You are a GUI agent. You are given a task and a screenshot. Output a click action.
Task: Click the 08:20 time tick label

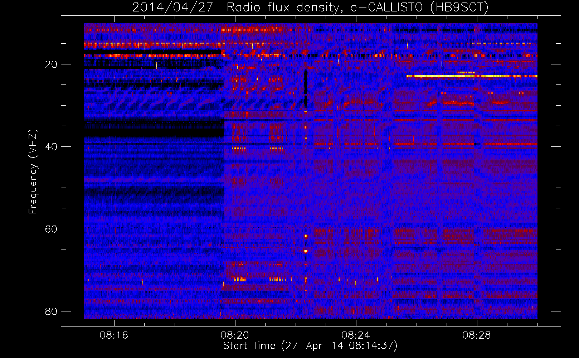pyautogui.click(x=235, y=335)
